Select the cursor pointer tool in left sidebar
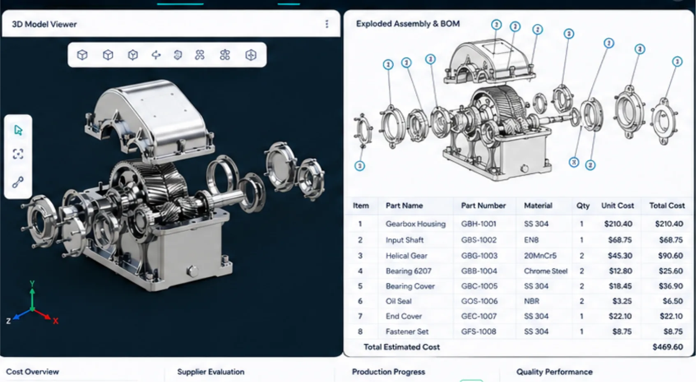 18,130
